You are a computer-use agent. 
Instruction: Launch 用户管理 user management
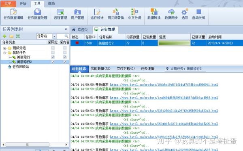click(77, 14)
